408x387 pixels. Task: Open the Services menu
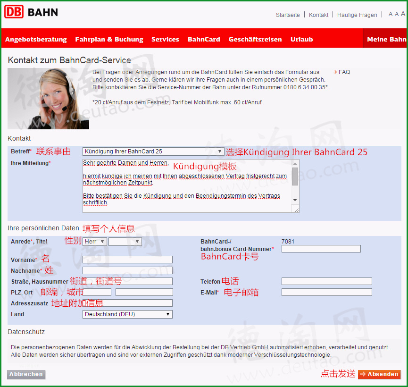[165, 39]
